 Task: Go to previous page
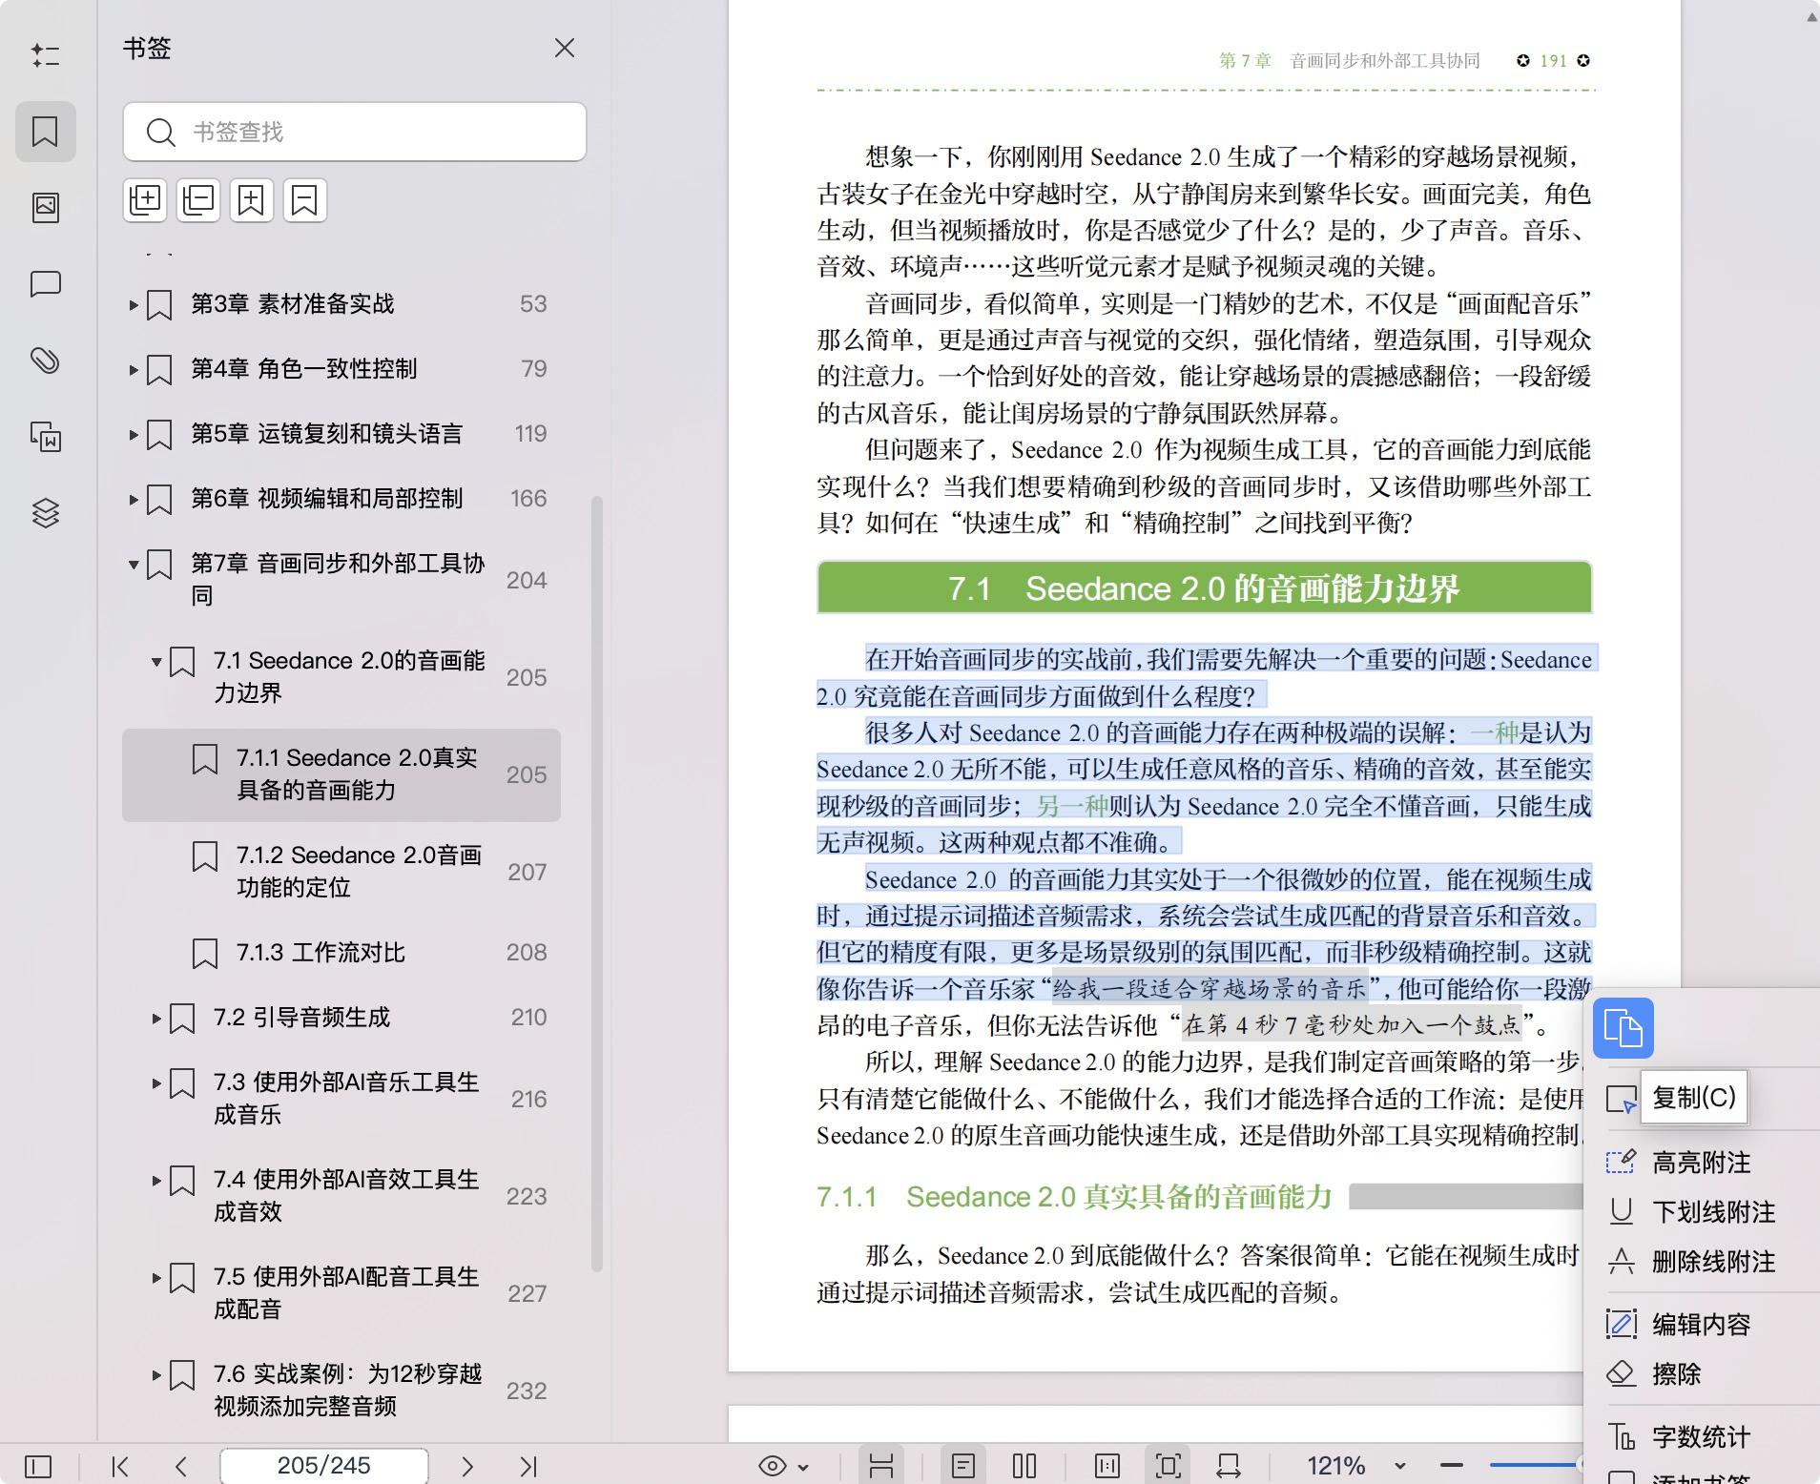pyautogui.click(x=181, y=1466)
